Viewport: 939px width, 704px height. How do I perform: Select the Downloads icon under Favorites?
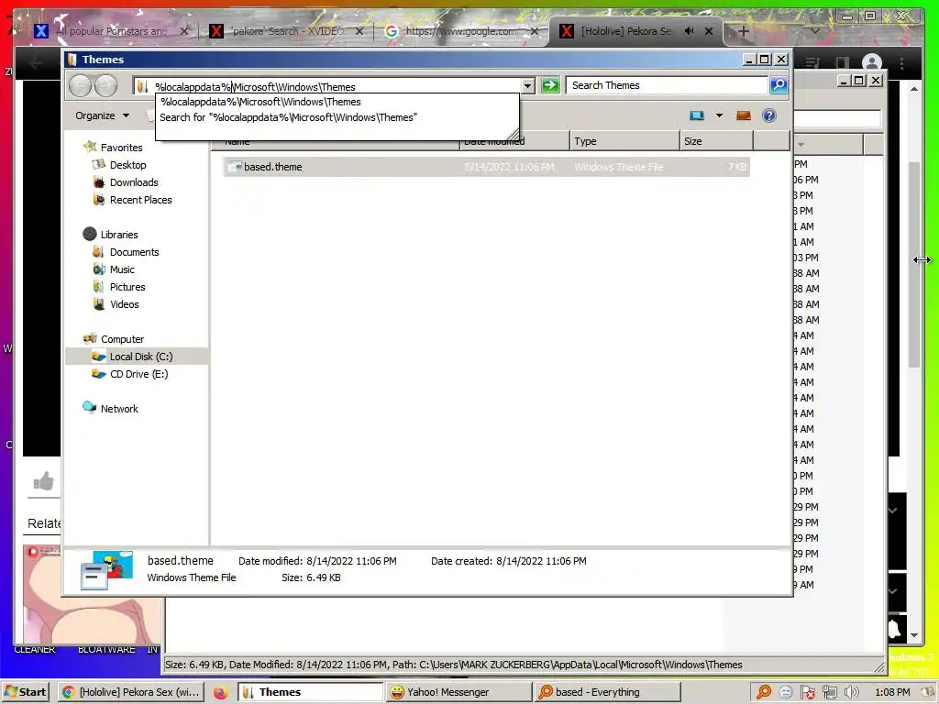99,182
